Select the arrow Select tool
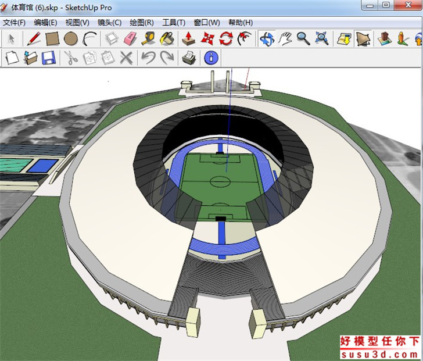This screenshot has width=423, height=361. (x=12, y=38)
